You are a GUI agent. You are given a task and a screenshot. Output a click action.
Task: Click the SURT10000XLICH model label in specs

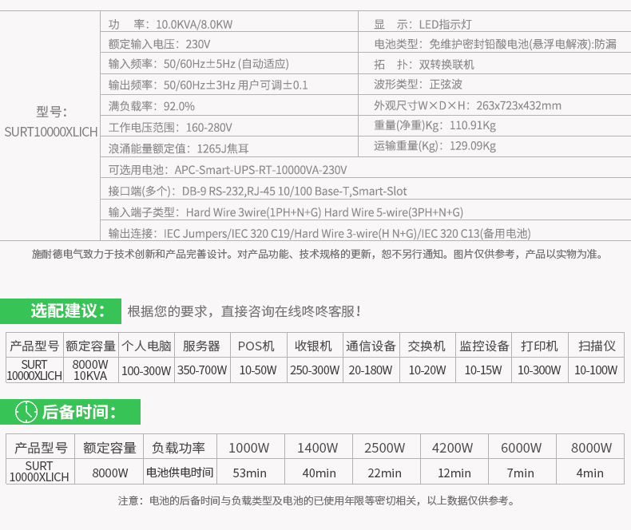point(51,132)
